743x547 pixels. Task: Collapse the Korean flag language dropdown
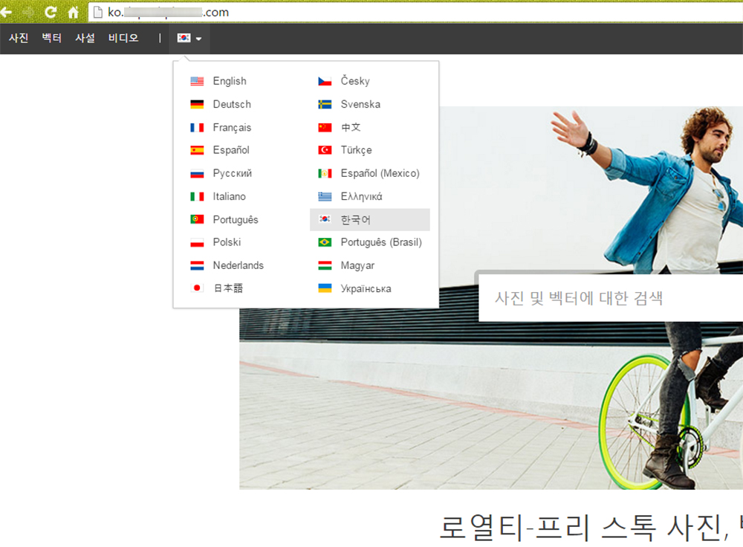189,38
